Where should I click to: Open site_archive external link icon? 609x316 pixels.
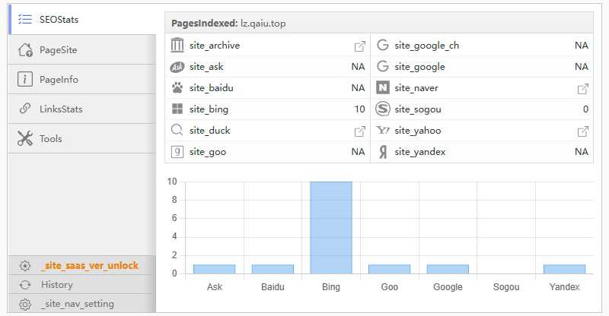pyautogui.click(x=359, y=46)
